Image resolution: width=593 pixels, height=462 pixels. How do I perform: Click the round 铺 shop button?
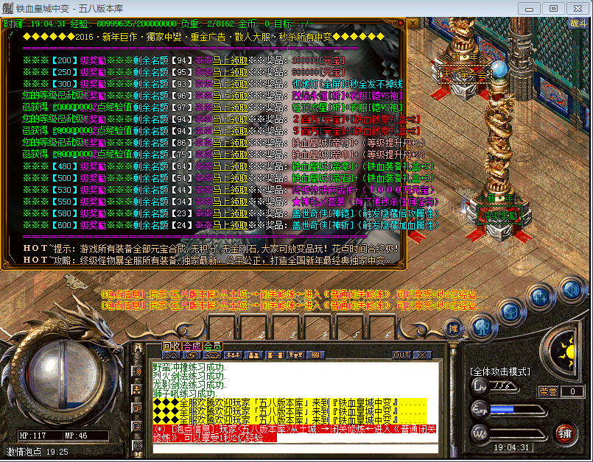564,433
